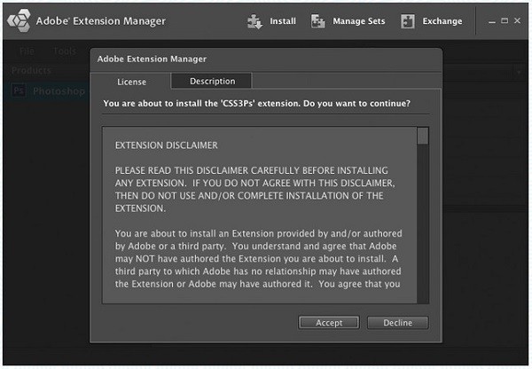Click the Adobe Extension Manager logo icon
532x369 pixels.
[x=19, y=20]
